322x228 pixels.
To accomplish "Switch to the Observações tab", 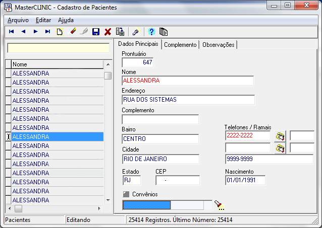I will pos(219,45).
